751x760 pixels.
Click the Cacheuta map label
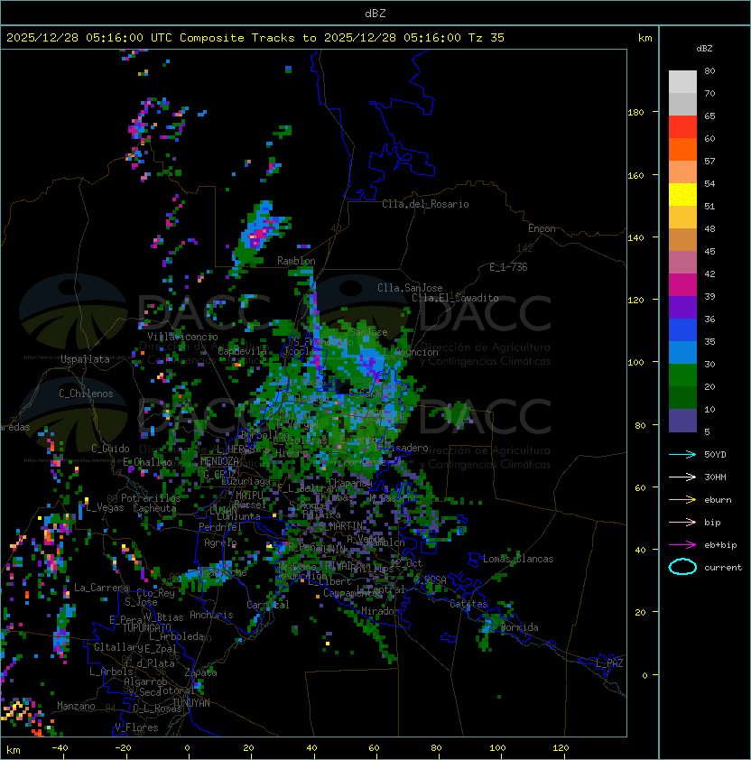click(x=154, y=508)
